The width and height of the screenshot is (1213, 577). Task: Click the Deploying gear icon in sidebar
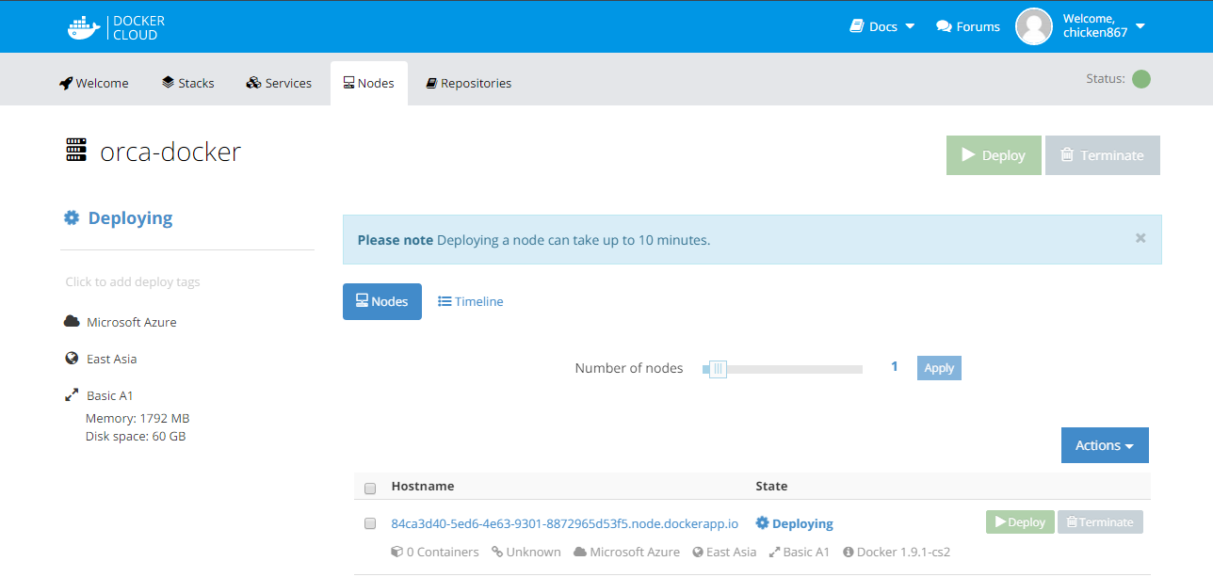(72, 218)
